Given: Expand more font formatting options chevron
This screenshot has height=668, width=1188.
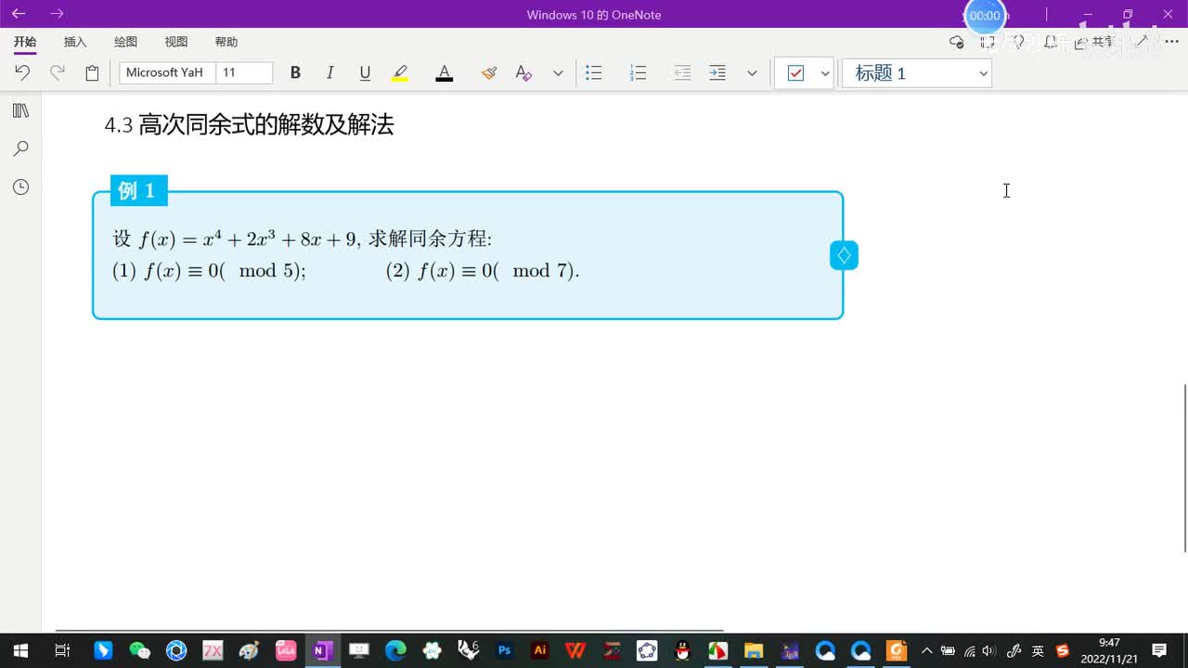Looking at the screenshot, I should (x=558, y=72).
